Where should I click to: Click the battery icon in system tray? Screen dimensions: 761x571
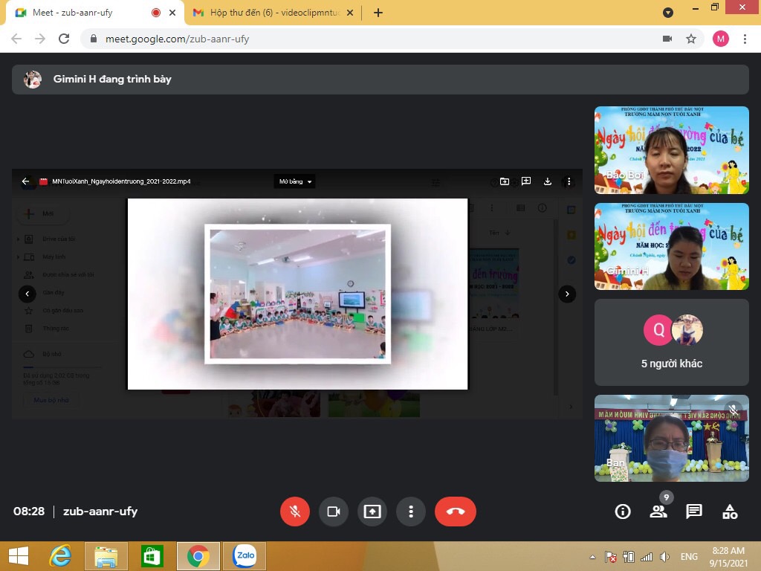tap(629, 557)
